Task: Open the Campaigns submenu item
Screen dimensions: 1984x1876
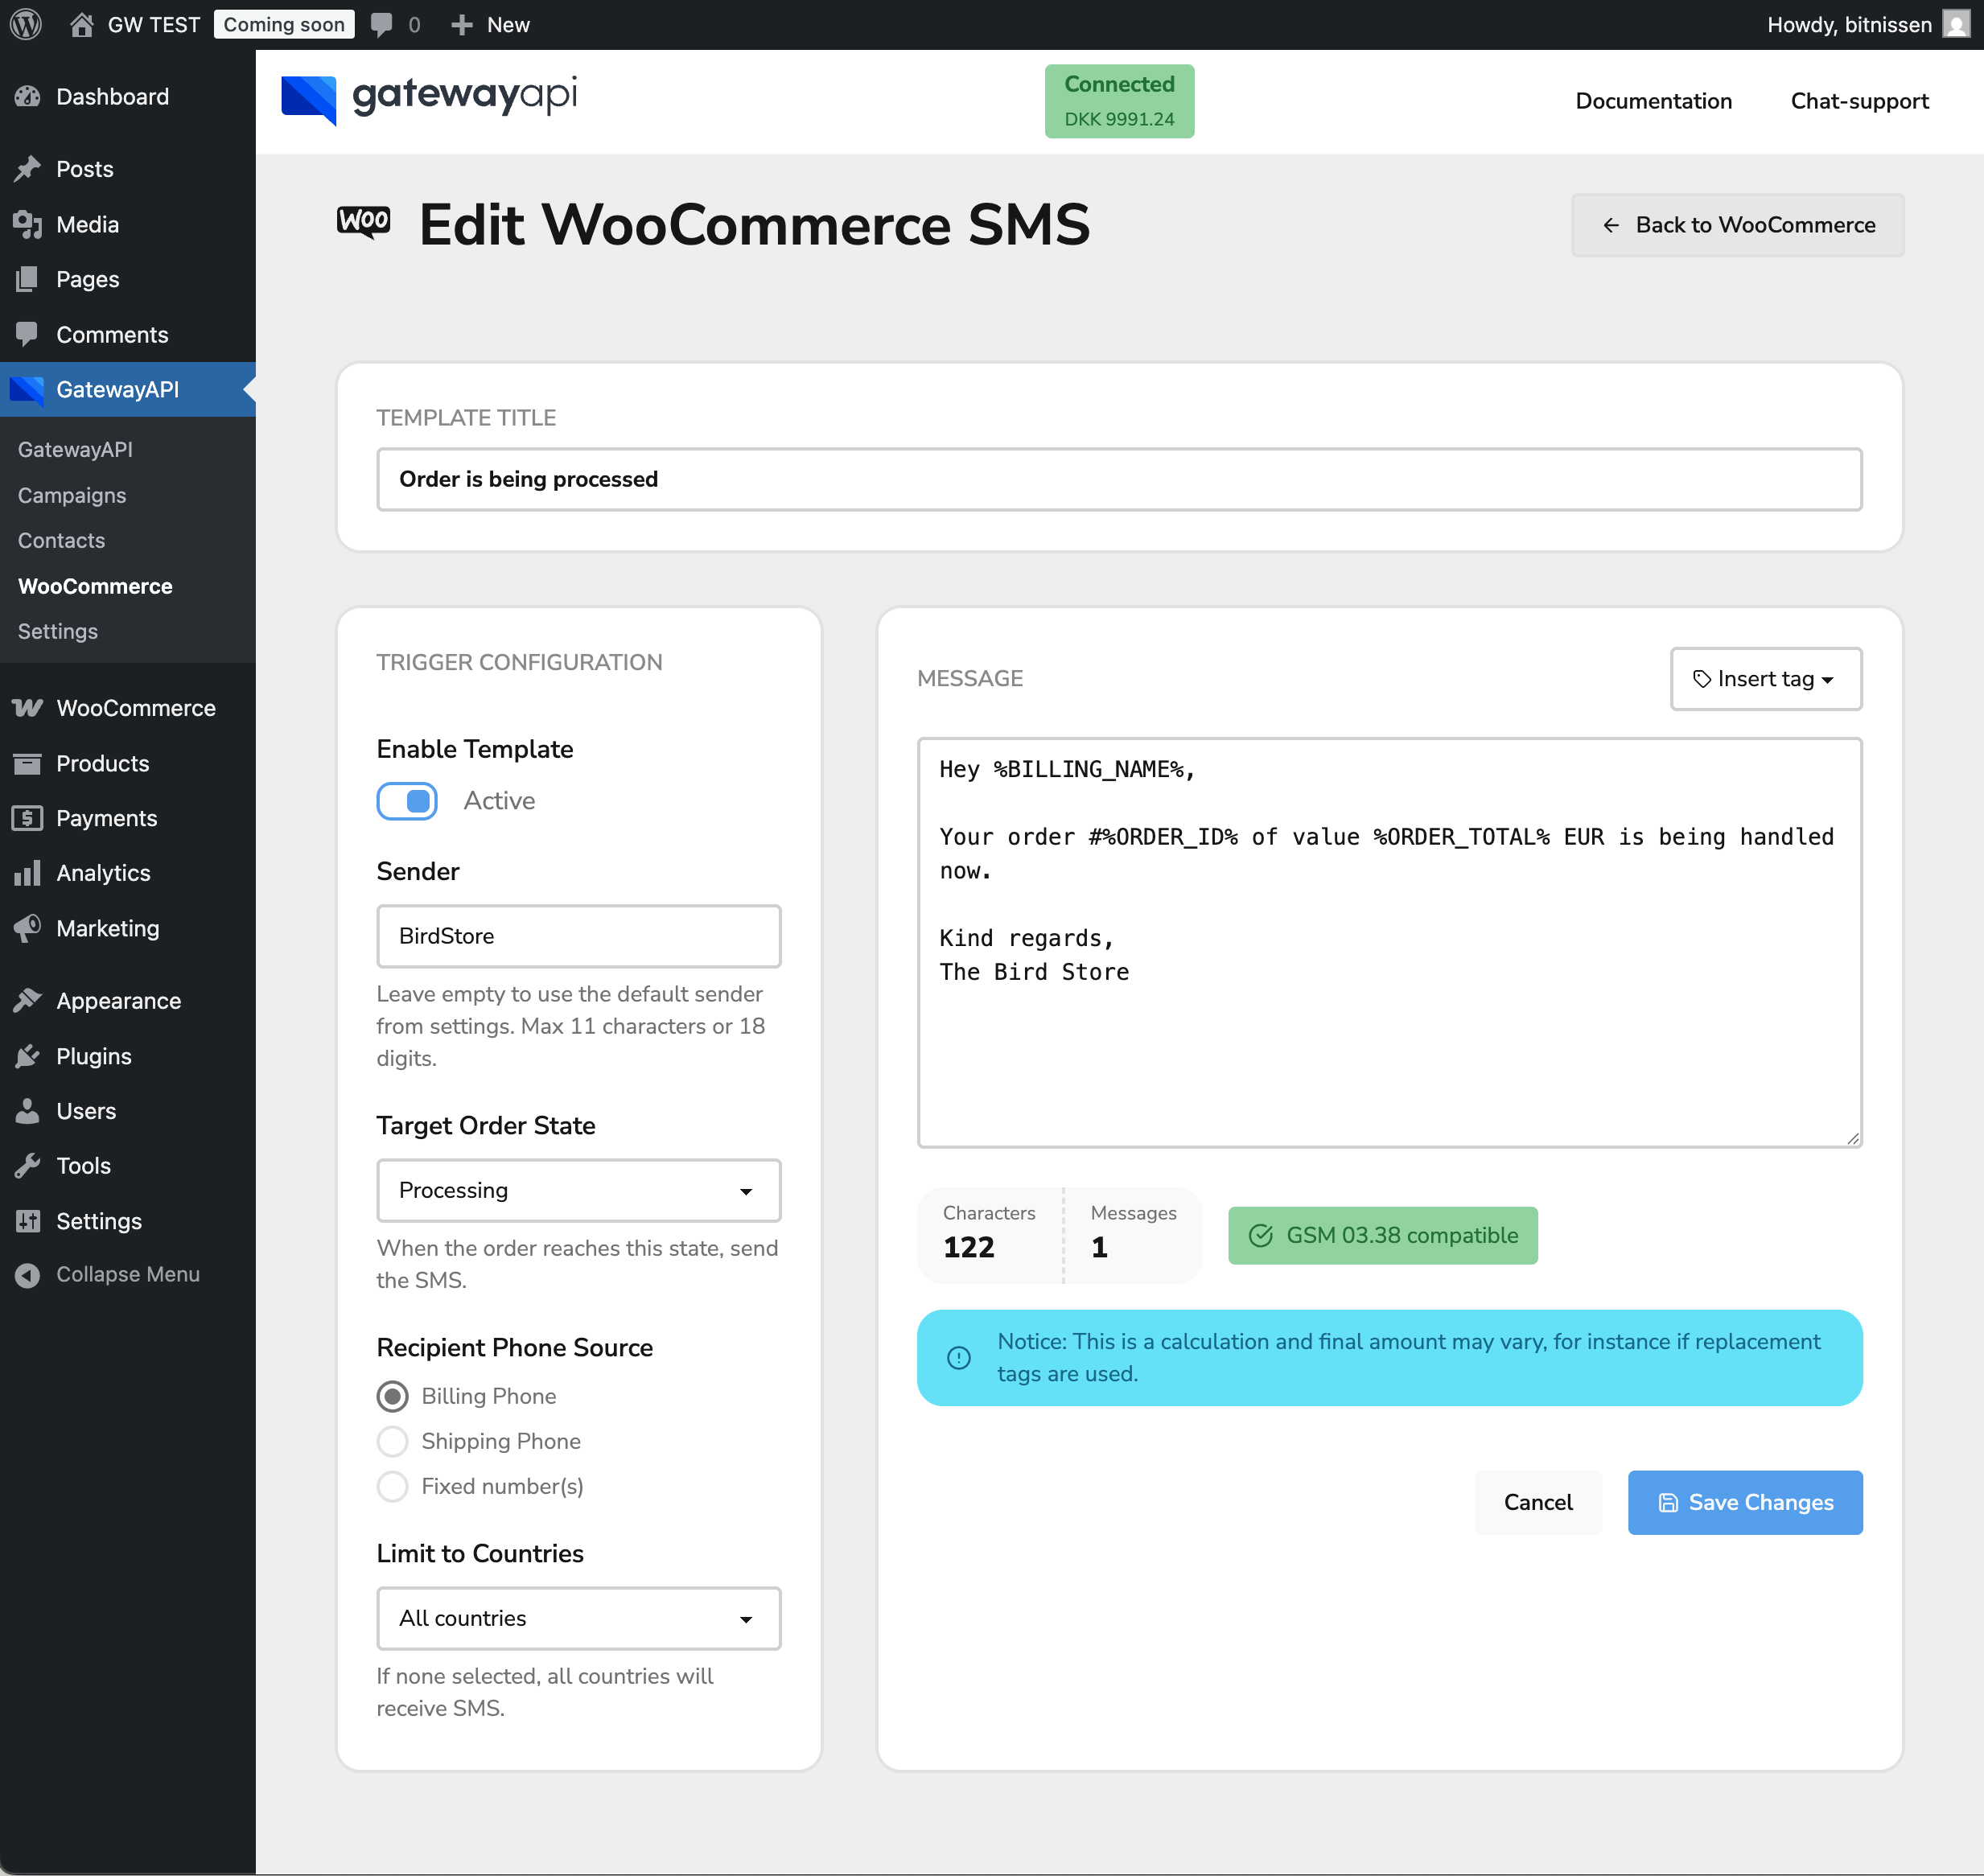Action: coord(72,495)
